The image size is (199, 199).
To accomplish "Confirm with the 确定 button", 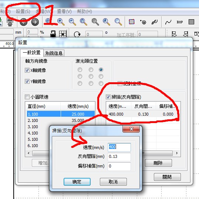I will (77, 182).
